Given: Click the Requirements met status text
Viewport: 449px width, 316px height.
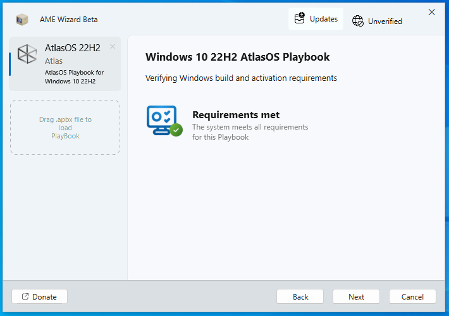Looking at the screenshot, I should pos(236,115).
